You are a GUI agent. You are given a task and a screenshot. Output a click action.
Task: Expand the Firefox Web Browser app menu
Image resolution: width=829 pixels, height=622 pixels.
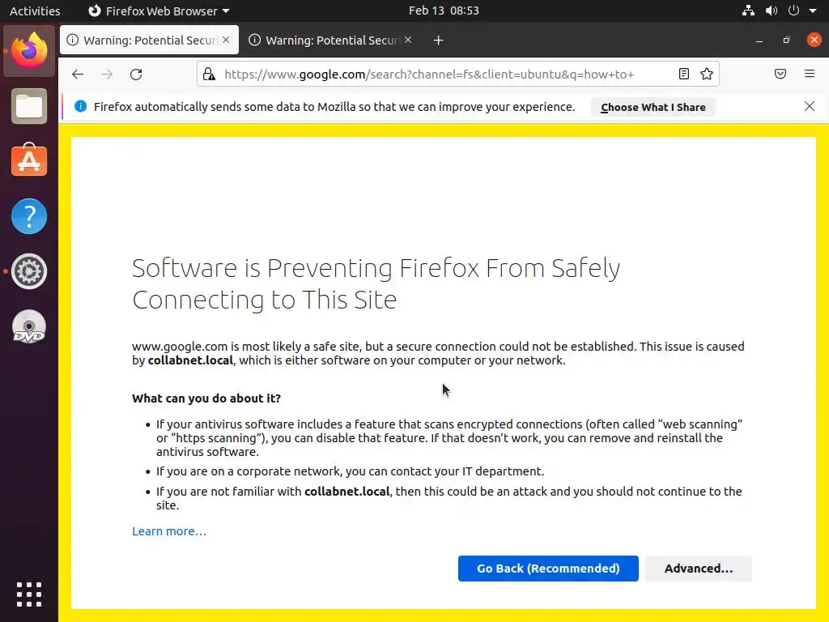coord(159,11)
